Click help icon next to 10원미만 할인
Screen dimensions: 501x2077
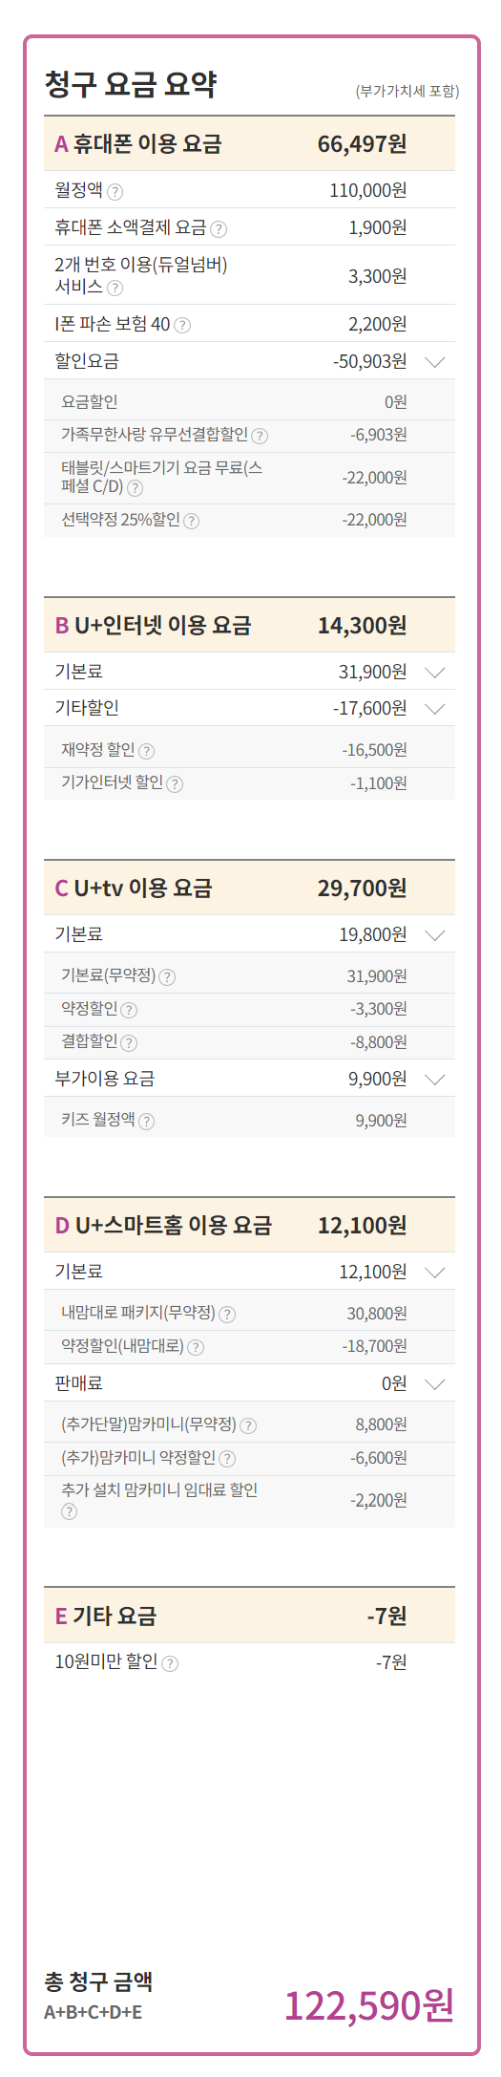(x=170, y=1663)
